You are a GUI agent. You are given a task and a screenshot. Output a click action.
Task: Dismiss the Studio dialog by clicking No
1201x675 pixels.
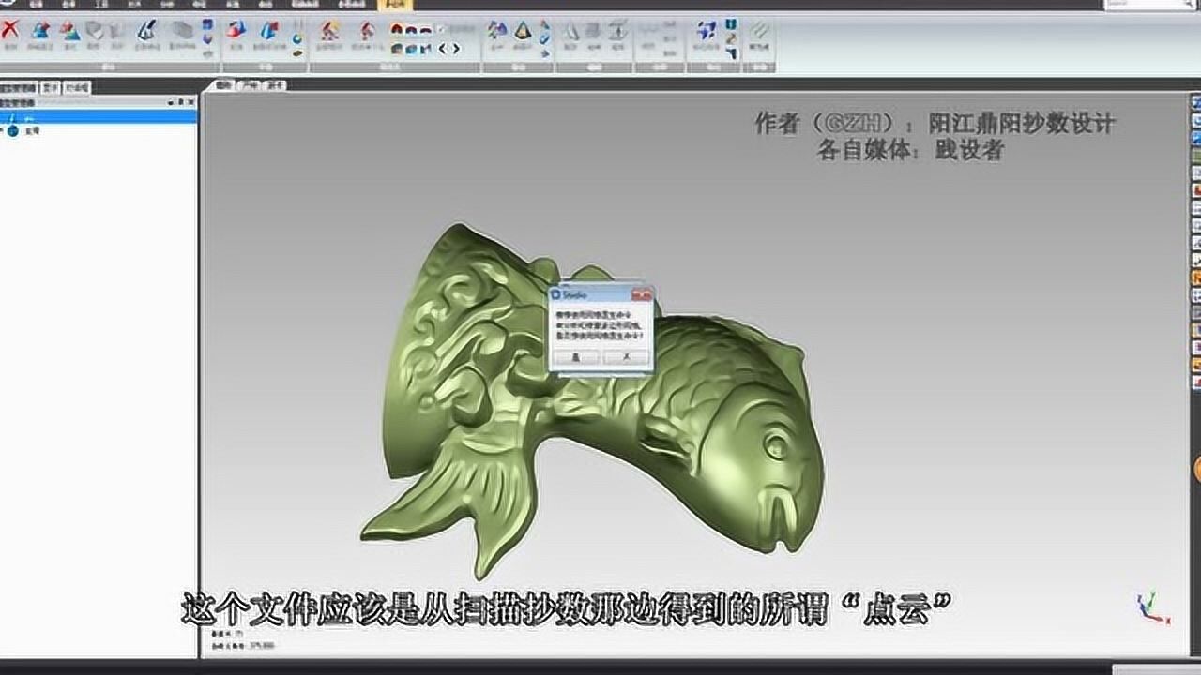[x=625, y=357]
